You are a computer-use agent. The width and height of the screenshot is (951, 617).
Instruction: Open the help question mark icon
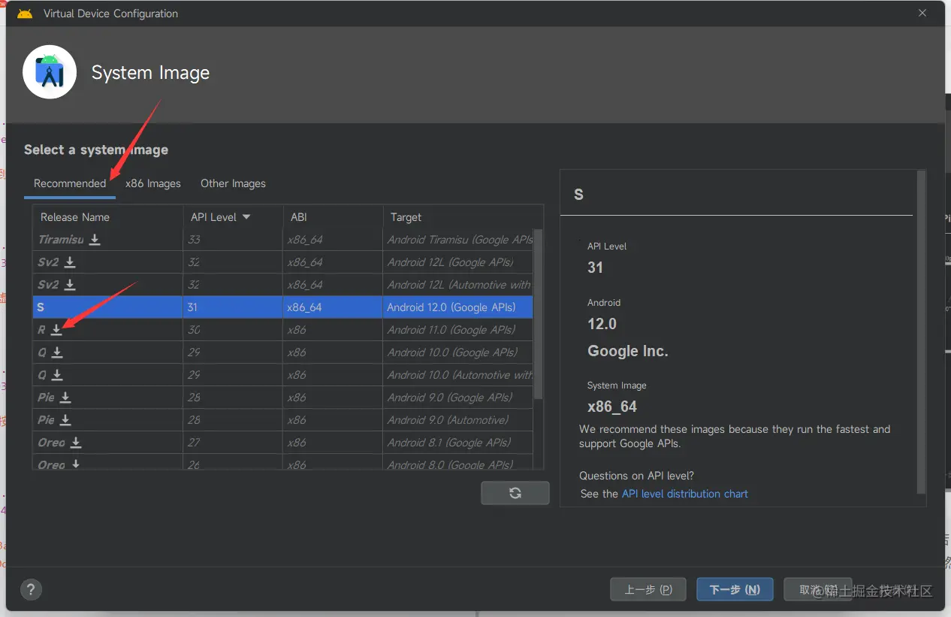coord(32,589)
